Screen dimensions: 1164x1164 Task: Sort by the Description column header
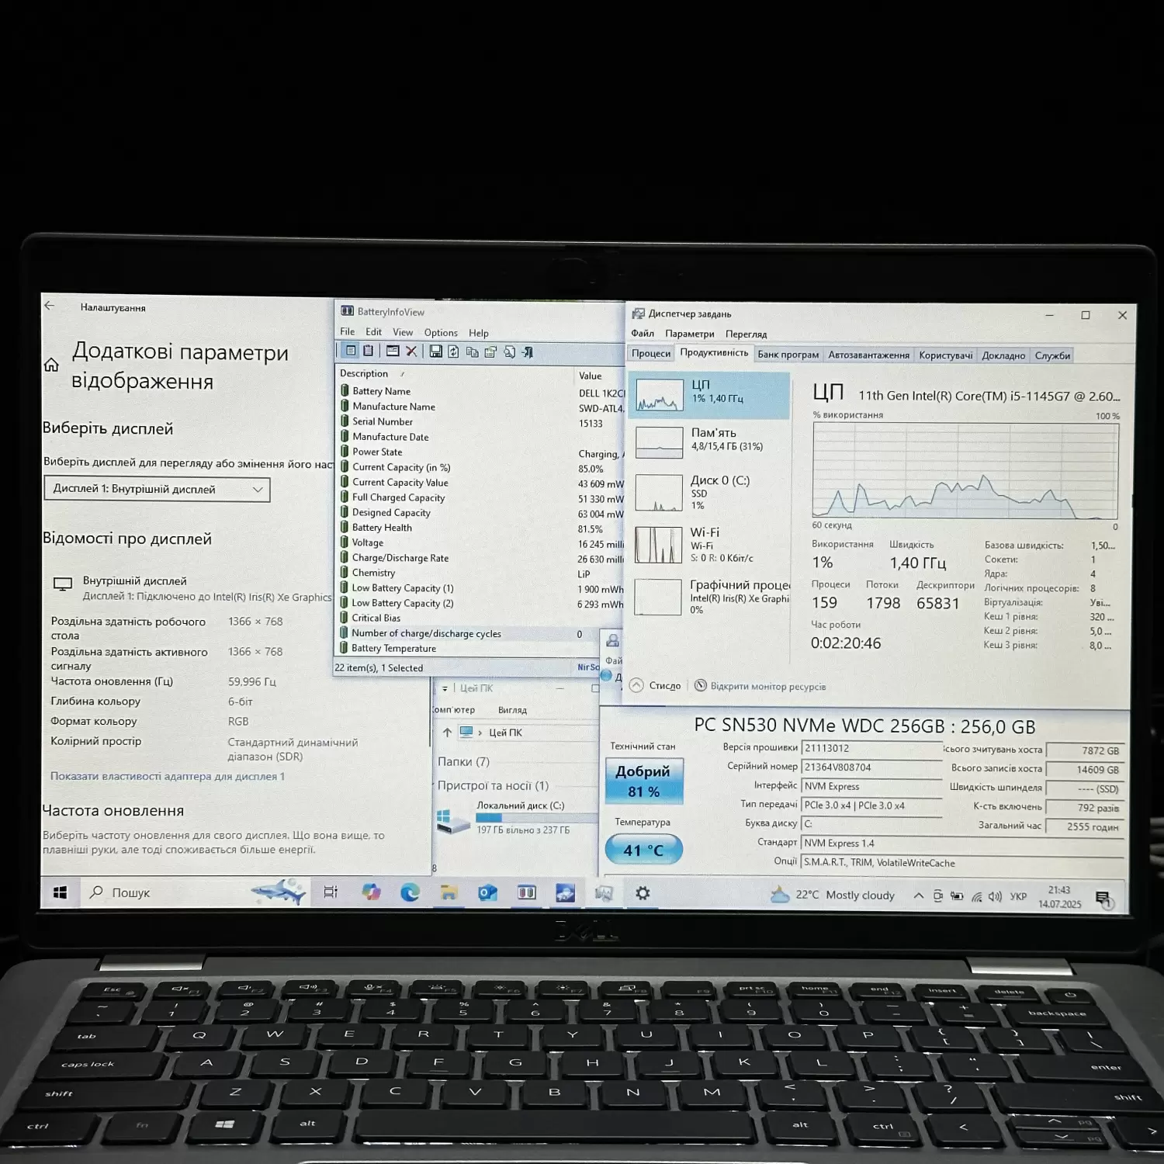click(x=455, y=373)
